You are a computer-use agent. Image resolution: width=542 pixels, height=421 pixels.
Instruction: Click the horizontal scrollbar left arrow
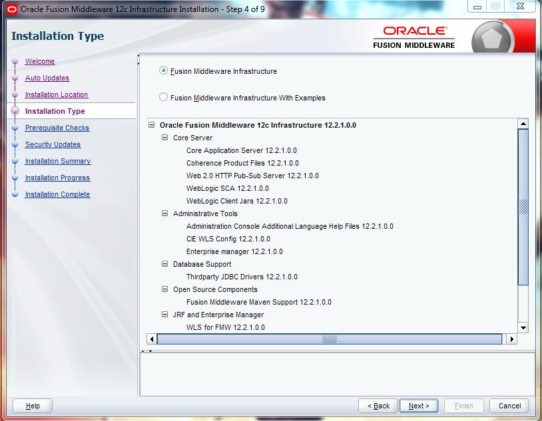[x=152, y=339]
